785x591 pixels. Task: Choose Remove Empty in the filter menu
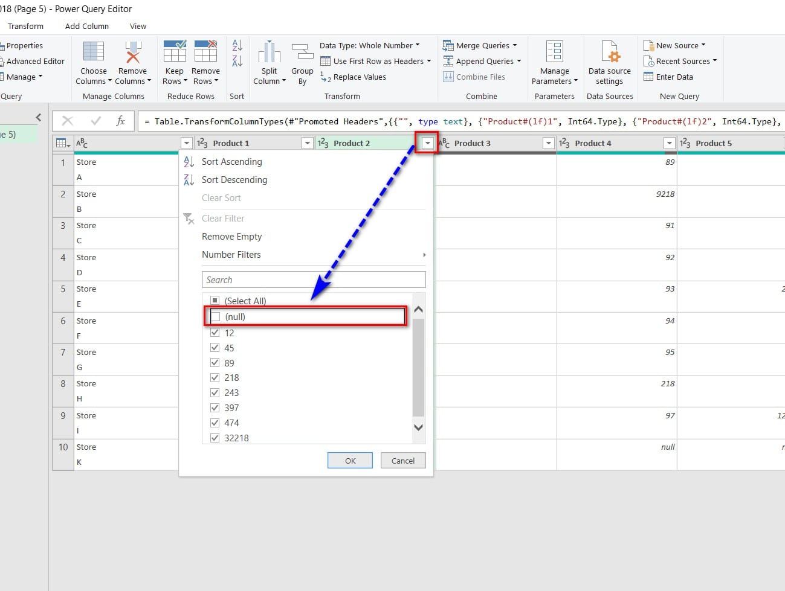tap(232, 237)
